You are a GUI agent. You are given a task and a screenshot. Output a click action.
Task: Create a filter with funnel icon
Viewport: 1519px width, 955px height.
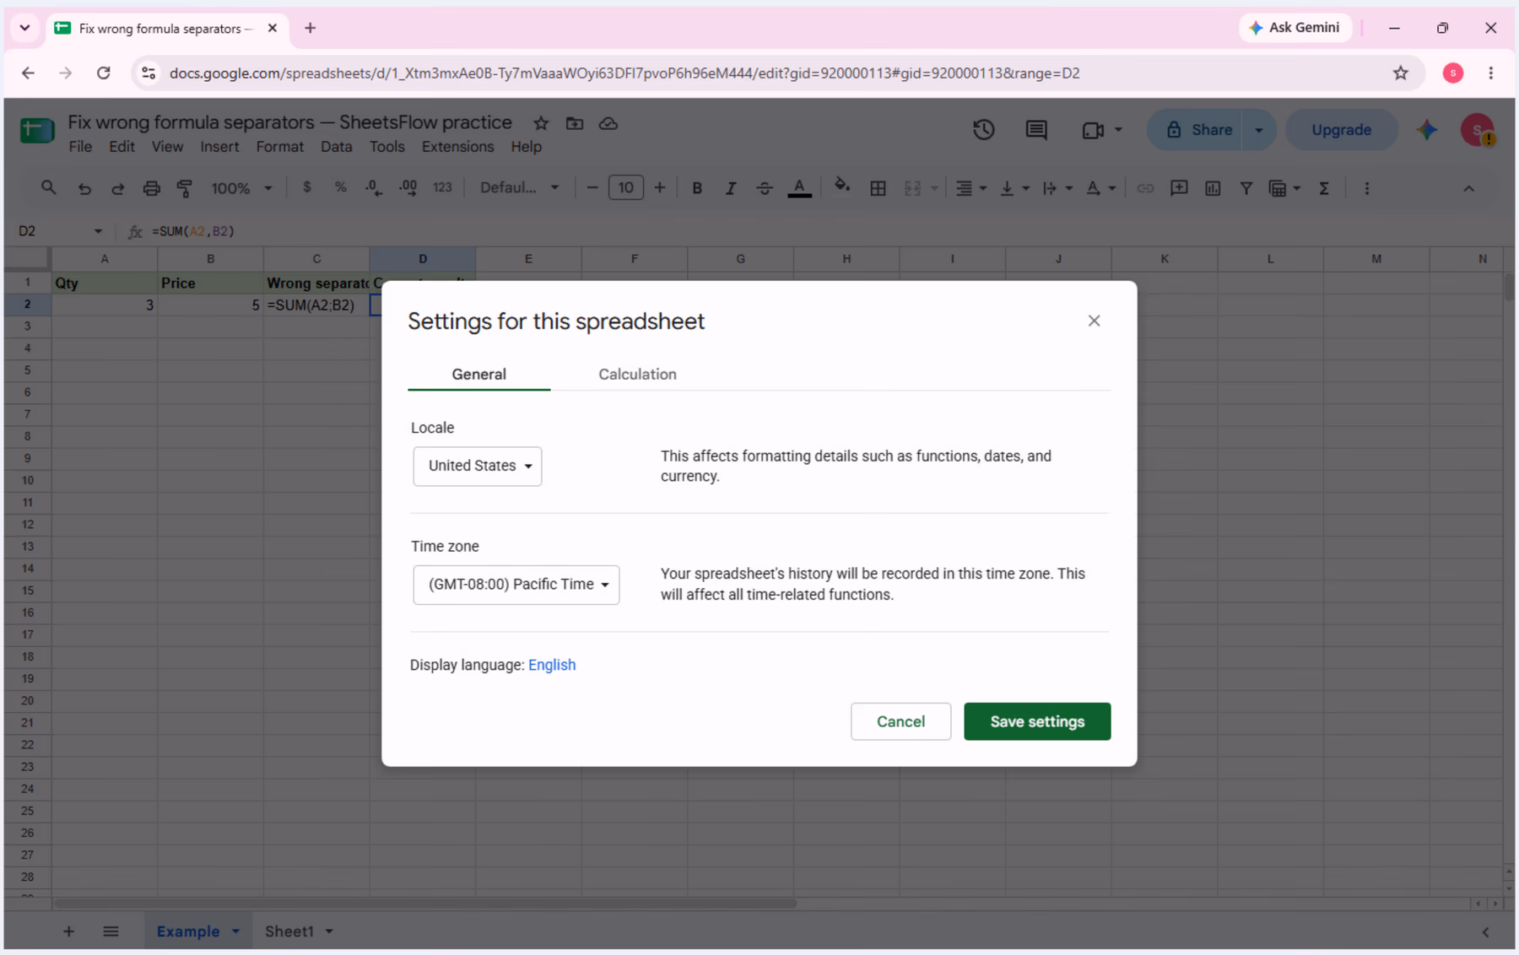pyautogui.click(x=1246, y=188)
